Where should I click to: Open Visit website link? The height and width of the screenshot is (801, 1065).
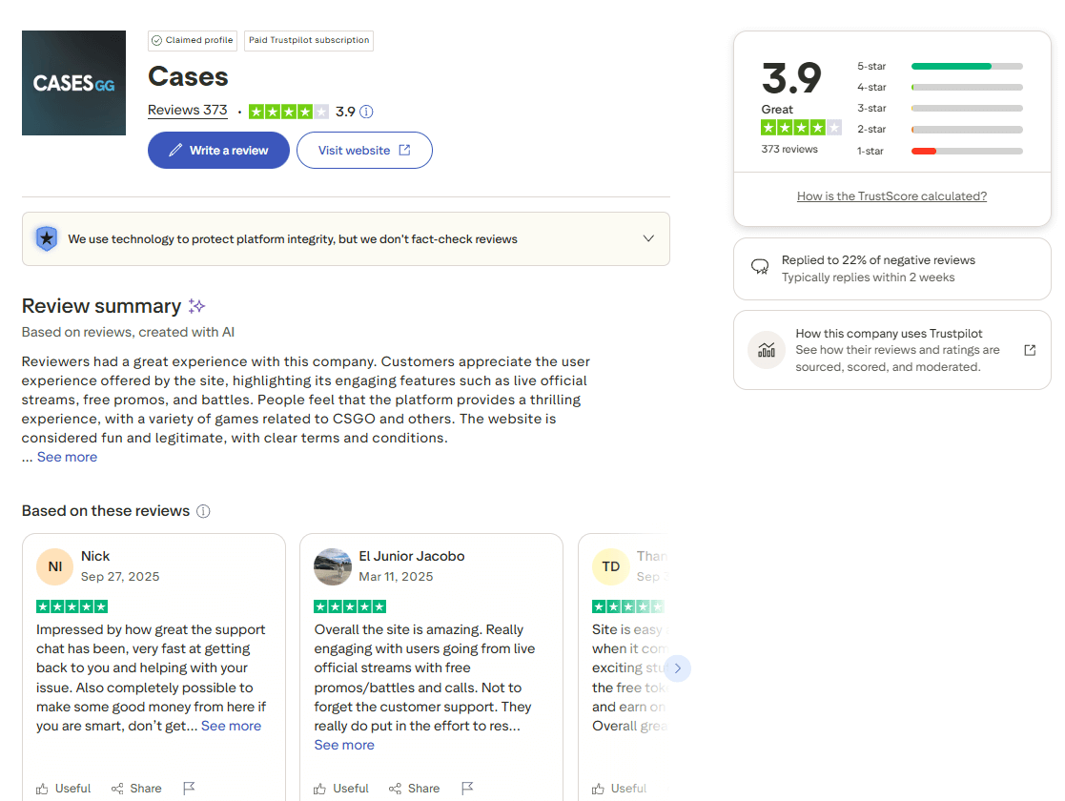(364, 151)
